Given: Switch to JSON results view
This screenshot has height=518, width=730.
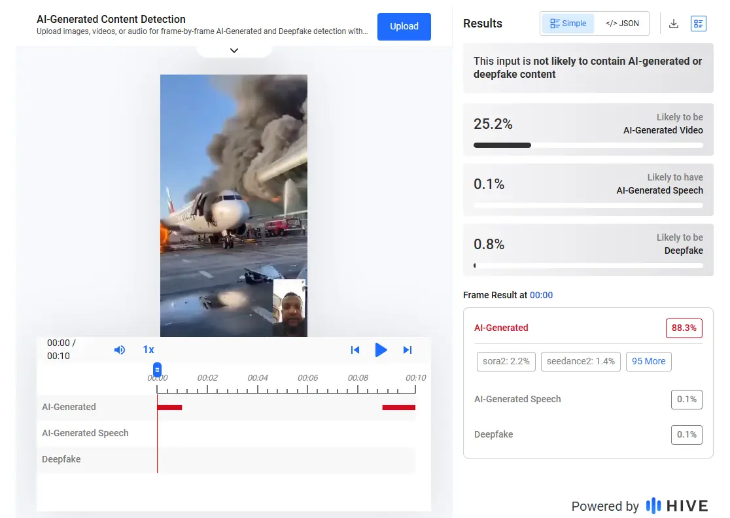Looking at the screenshot, I should [621, 24].
